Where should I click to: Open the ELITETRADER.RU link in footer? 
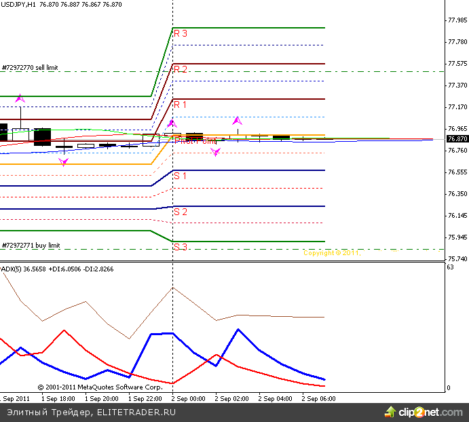click(136, 412)
